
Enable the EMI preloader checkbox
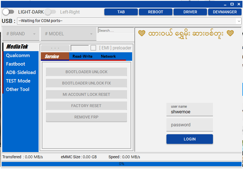click(93, 47)
